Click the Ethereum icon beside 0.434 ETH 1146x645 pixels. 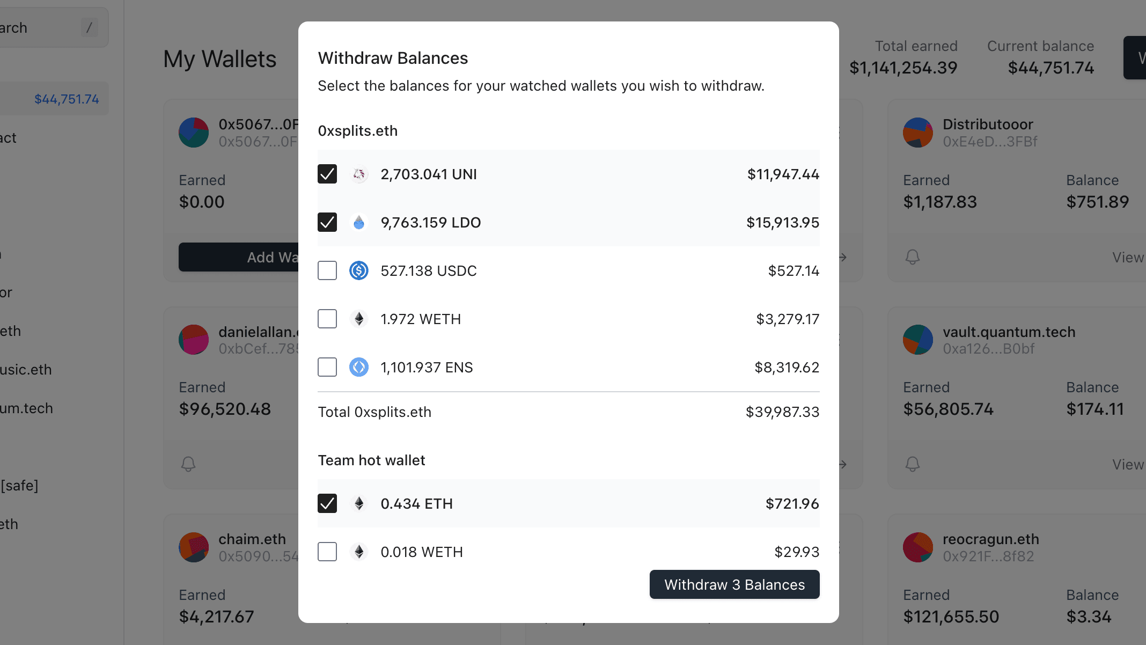click(359, 503)
